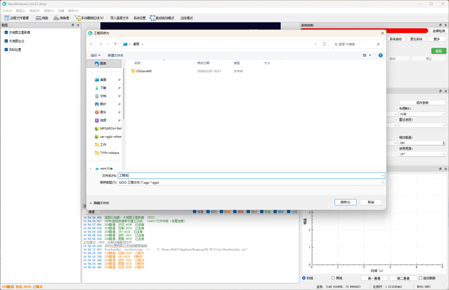Open the 文件名 filename dropdown arrow
Screen dimensions: 449x290
[382, 175]
